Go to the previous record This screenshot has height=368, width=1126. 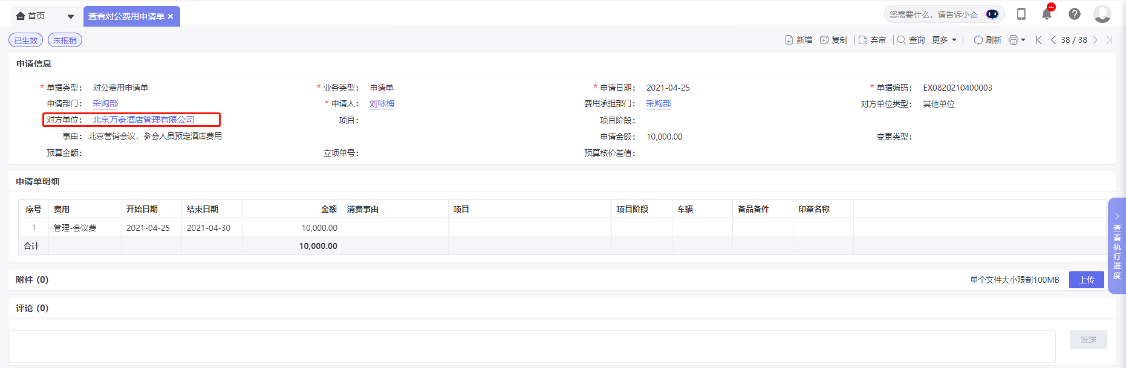1053,40
